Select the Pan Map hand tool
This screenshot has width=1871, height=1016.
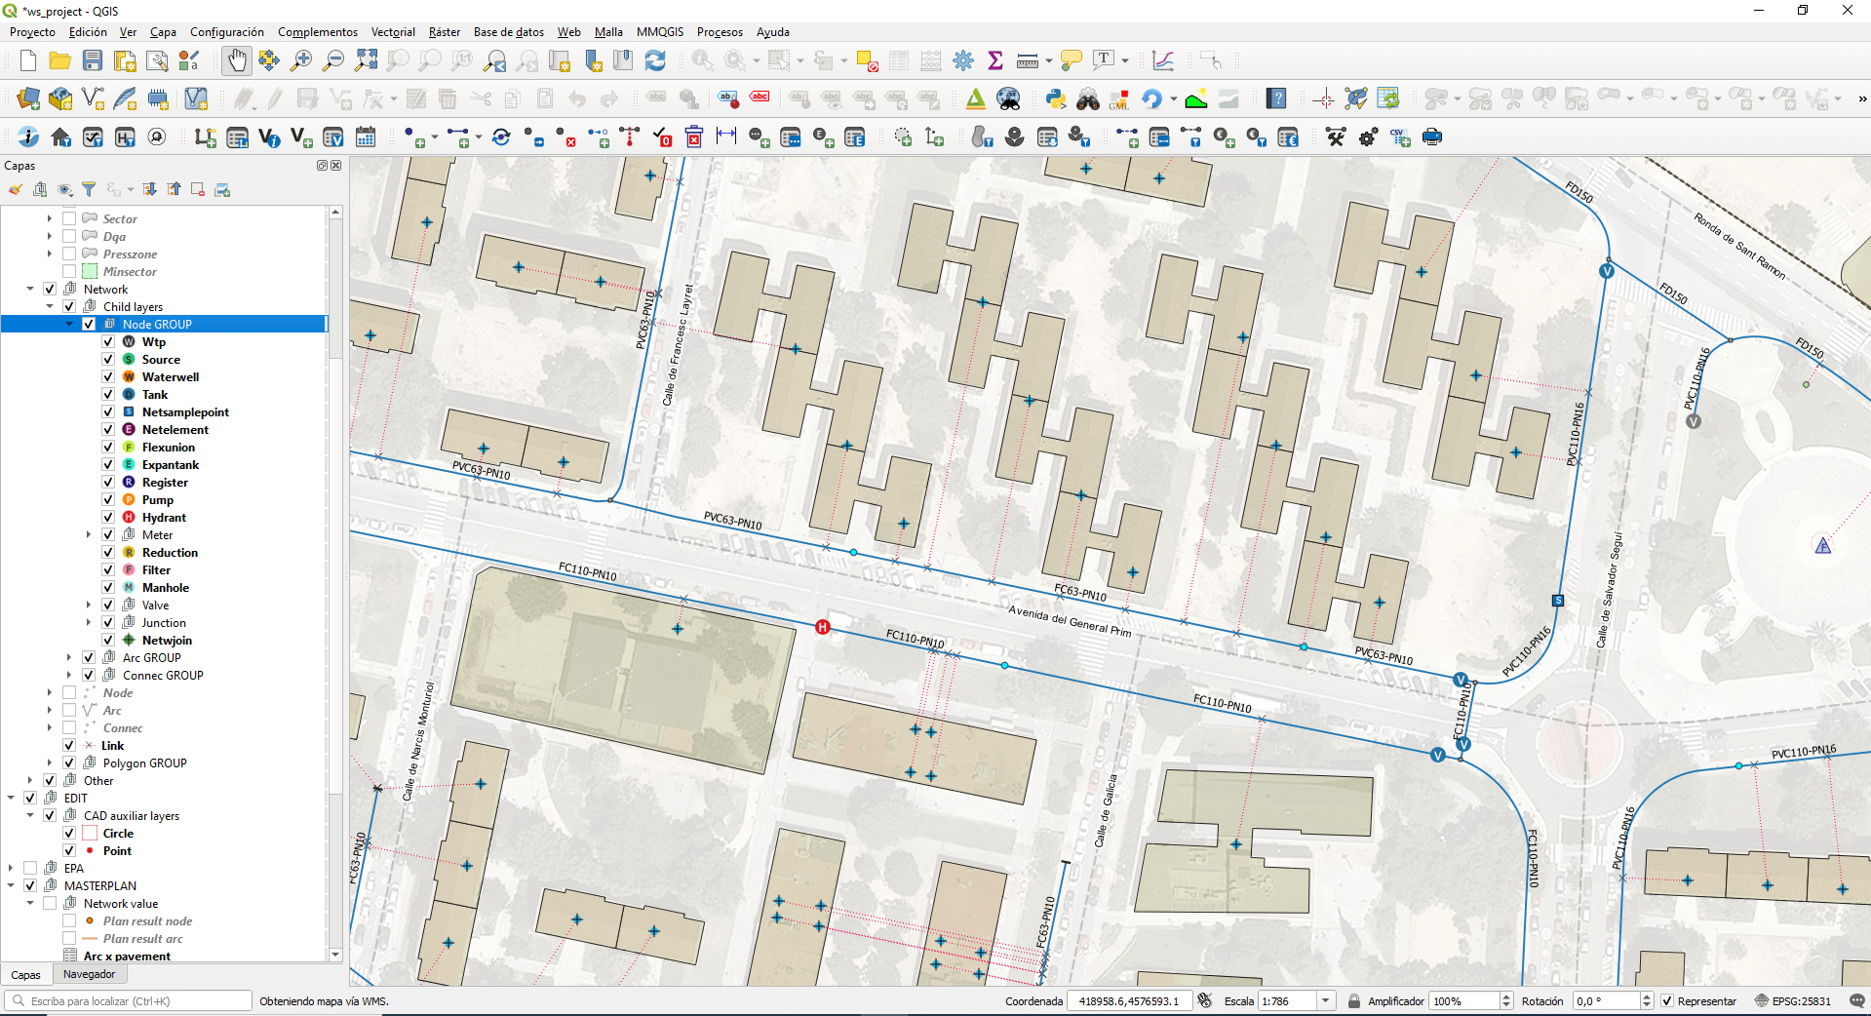tap(237, 60)
